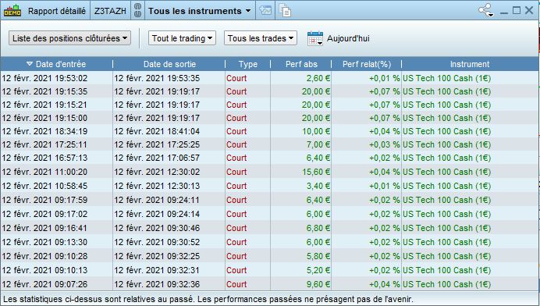Click exit date 12 févr. 2021 17:06:57

(x=157, y=158)
